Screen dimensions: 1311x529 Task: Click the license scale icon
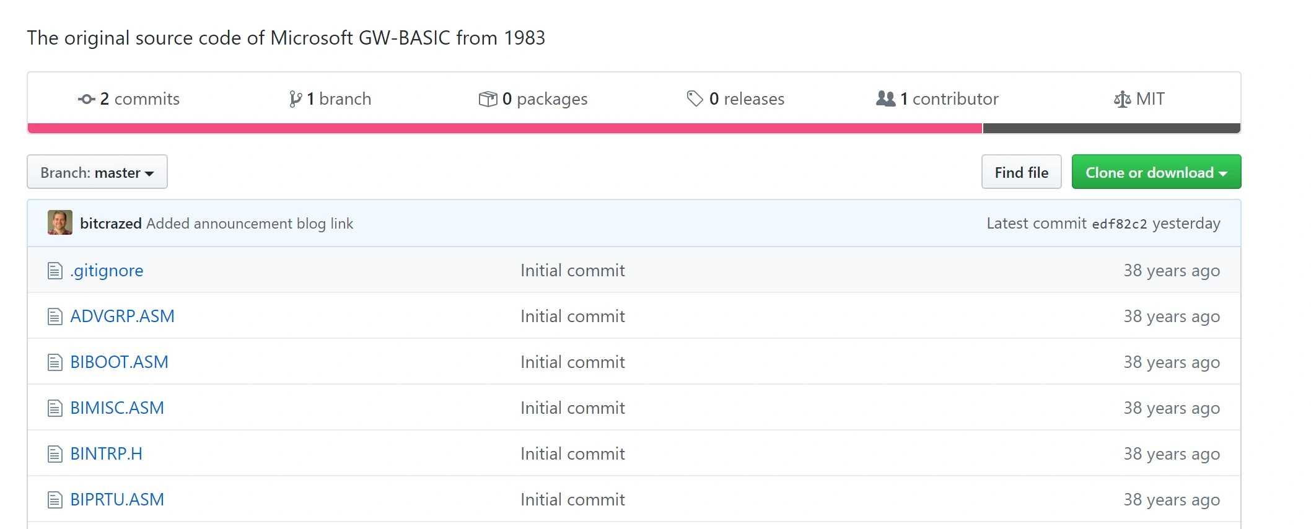tap(1122, 99)
